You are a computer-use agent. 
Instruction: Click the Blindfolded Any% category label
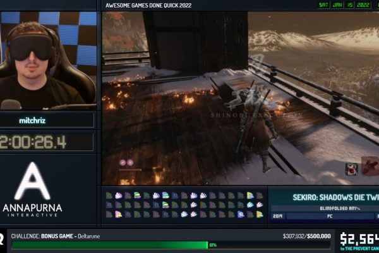pyautogui.click(x=340, y=208)
